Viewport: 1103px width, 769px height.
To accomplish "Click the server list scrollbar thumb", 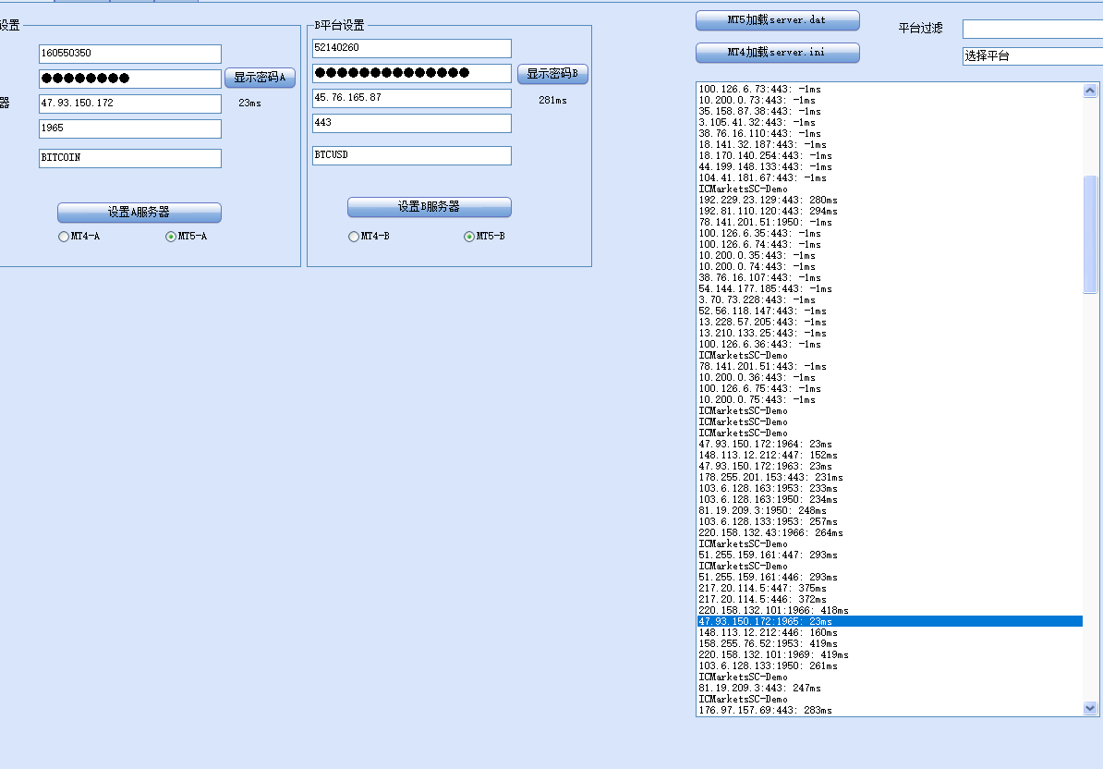I will pos(1090,234).
